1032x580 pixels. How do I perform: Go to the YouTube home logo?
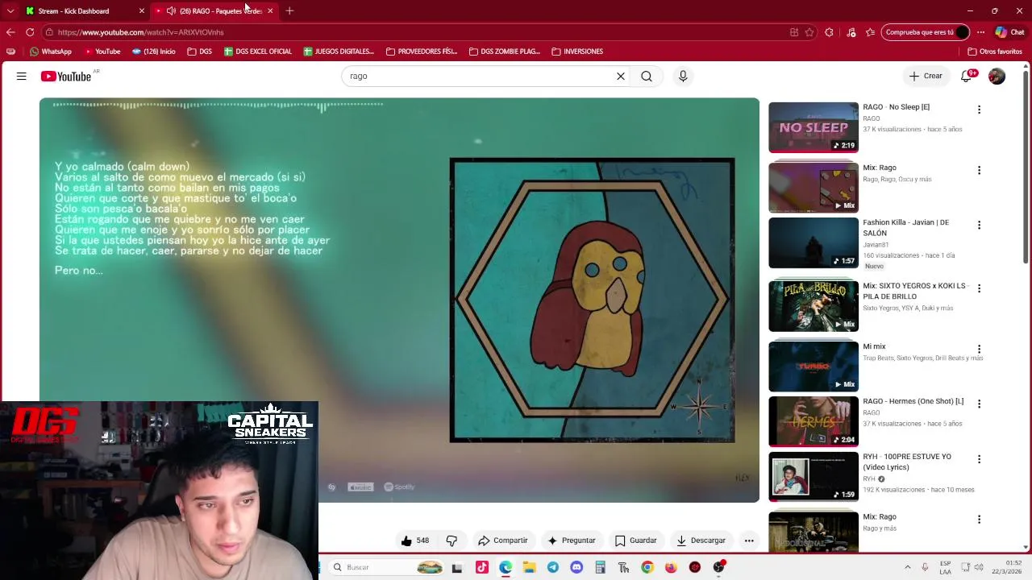coord(66,77)
